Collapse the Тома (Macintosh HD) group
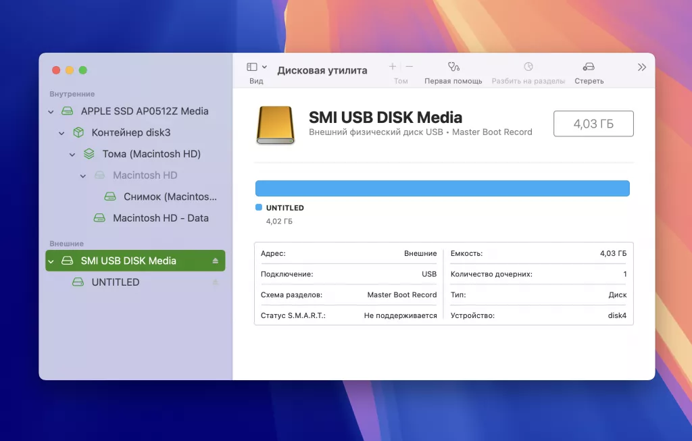Viewport: 692px width, 441px height. click(x=72, y=154)
